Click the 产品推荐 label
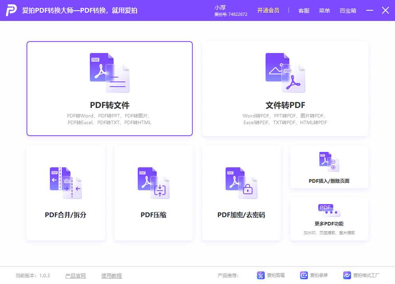 click(x=228, y=276)
